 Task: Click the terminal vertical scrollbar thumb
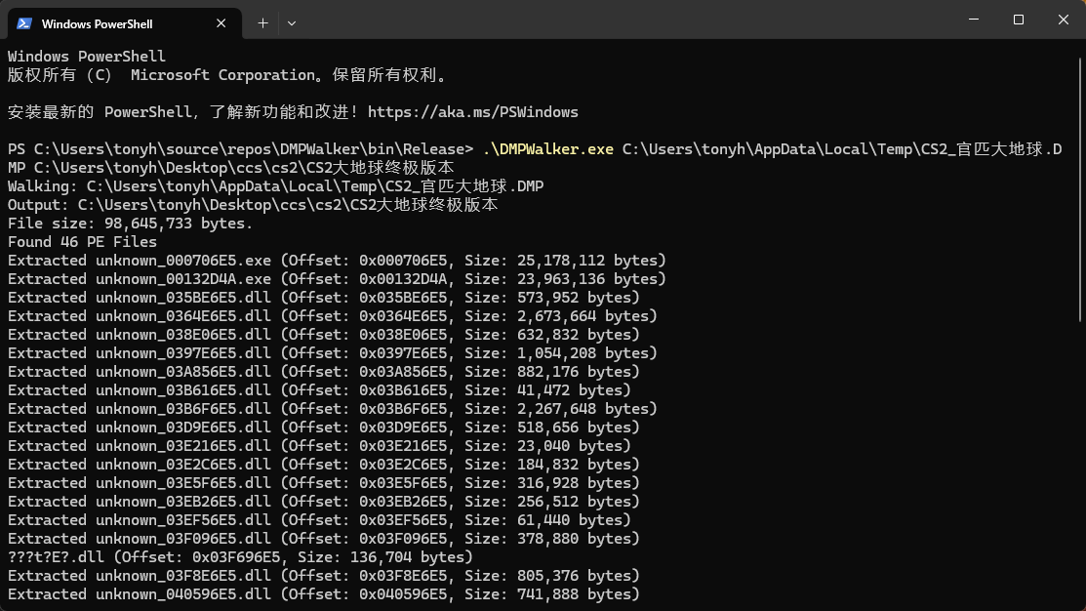tap(1080, 189)
